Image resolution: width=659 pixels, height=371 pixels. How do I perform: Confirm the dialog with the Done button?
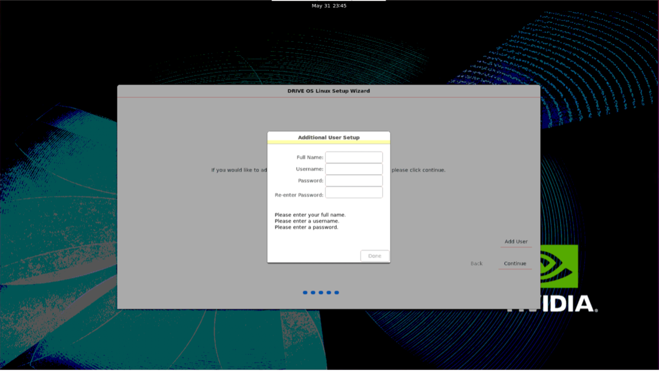(x=375, y=256)
